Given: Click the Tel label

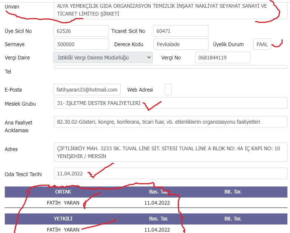Looking at the screenshot, I should coord(8,72).
